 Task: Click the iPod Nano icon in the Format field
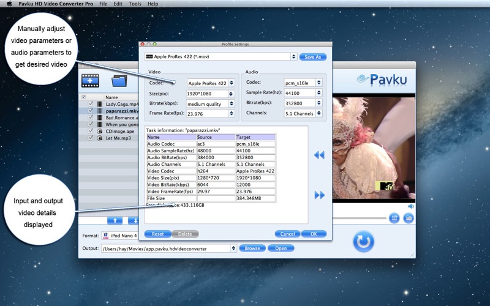point(105,236)
